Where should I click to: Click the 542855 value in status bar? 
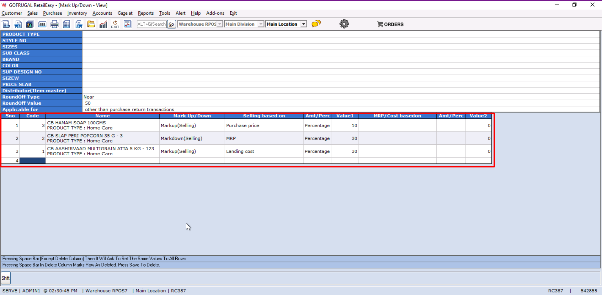coord(589,291)
